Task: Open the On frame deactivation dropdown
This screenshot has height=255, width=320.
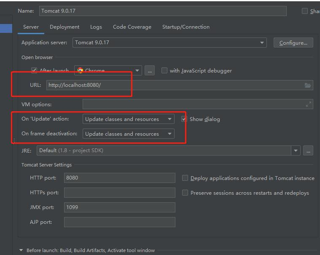Action: click(x=128, y=134)
